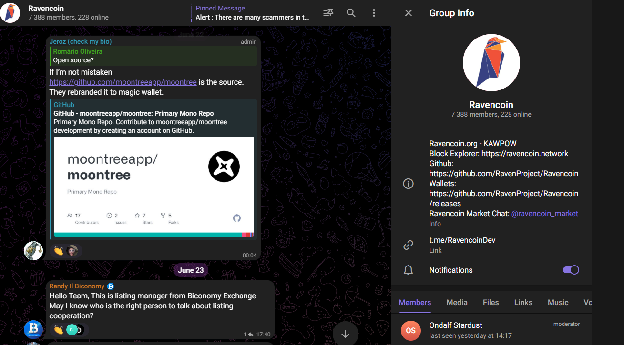624x345 pixels.
Task: Open the three-dot more actions menu
Action: [374, 13]
